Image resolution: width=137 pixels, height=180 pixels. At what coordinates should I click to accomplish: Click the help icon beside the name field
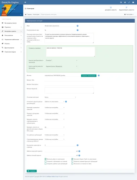[x=77, y=26]
